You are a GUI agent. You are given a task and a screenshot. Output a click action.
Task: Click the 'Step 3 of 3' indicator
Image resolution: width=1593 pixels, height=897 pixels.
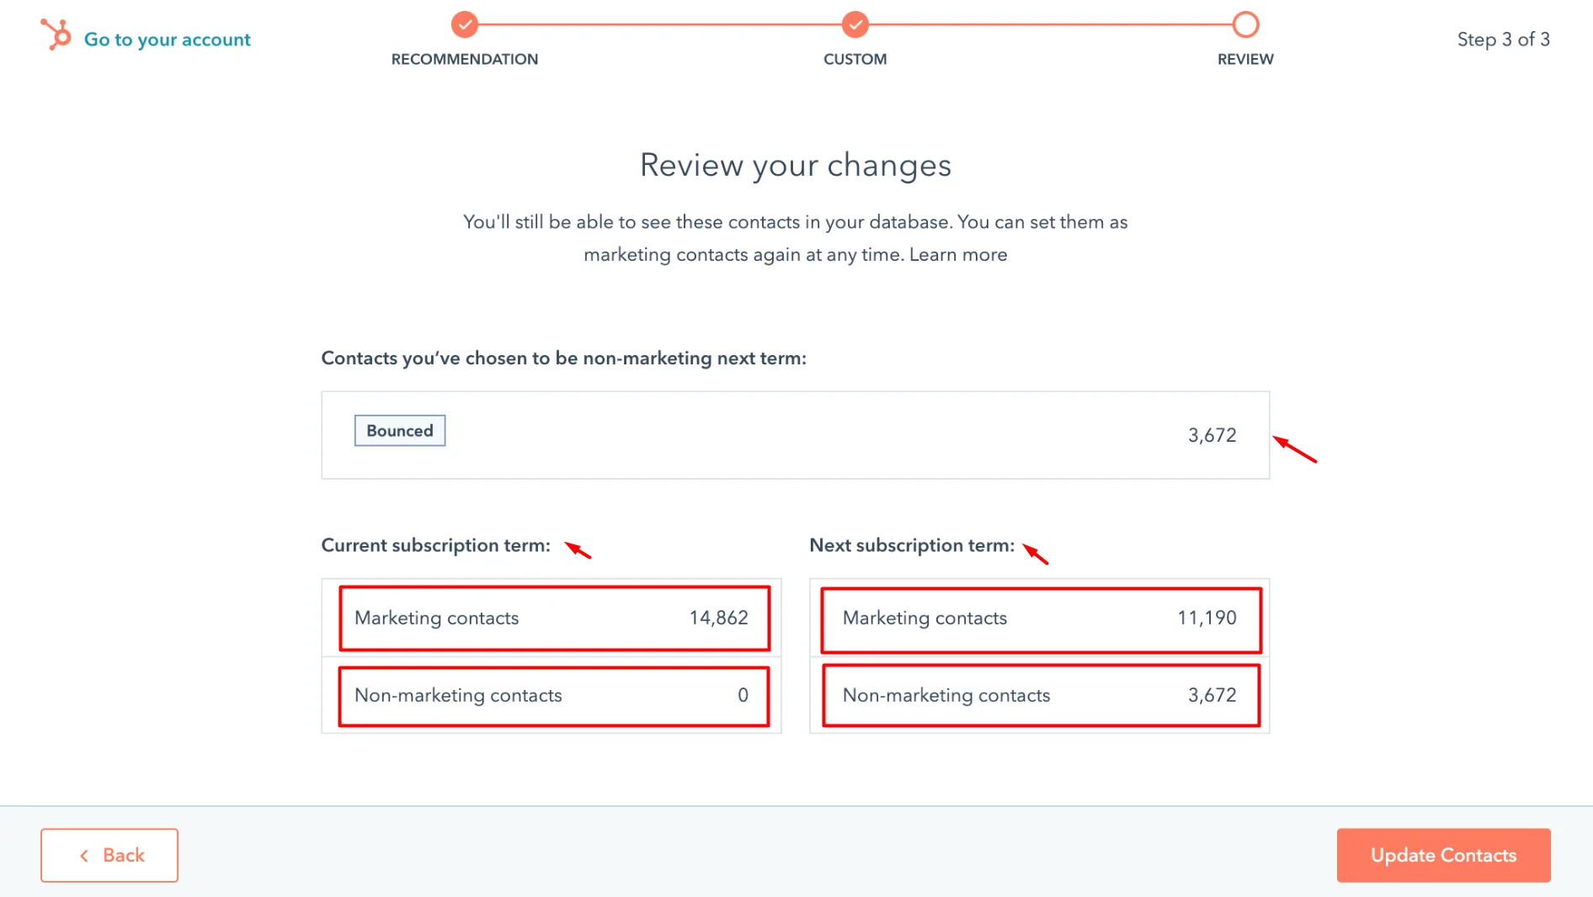[1503, 40]
